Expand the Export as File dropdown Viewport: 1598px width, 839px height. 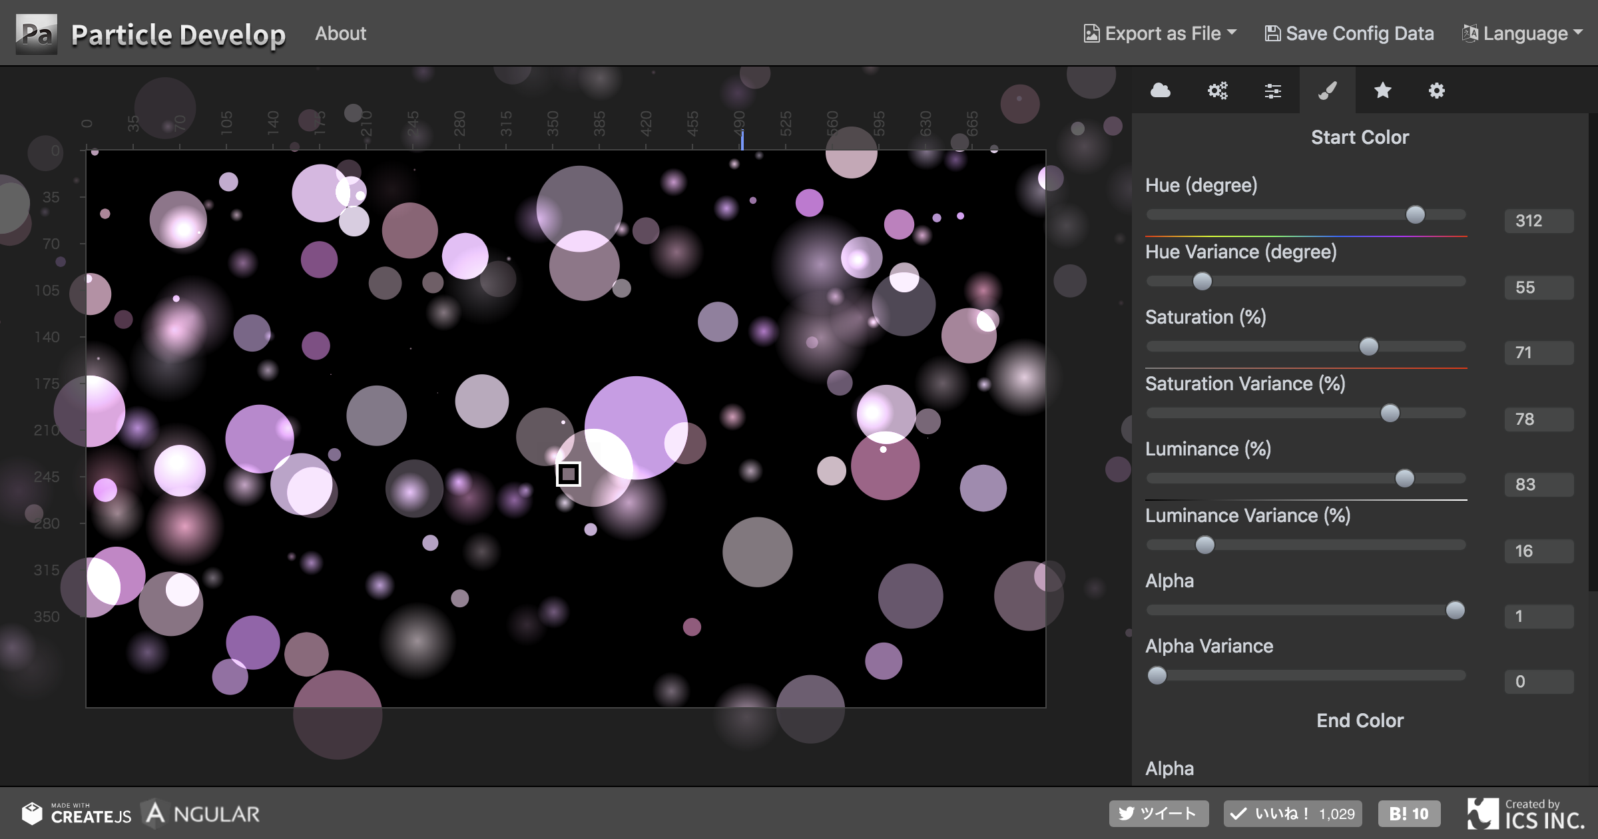point(1161,33)
